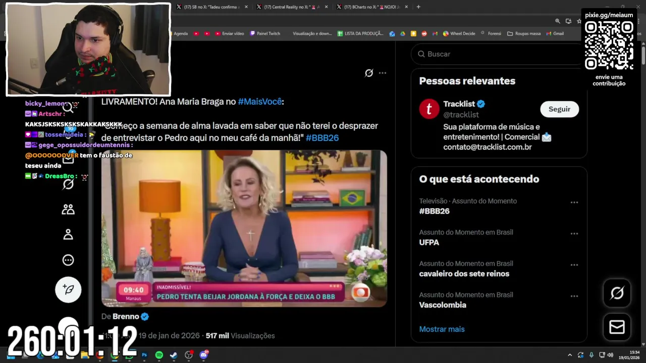Open more options for the Vascolombia trend
Image resolution: width=646 pixels, height=363 pixels.
tap(574, 296)
